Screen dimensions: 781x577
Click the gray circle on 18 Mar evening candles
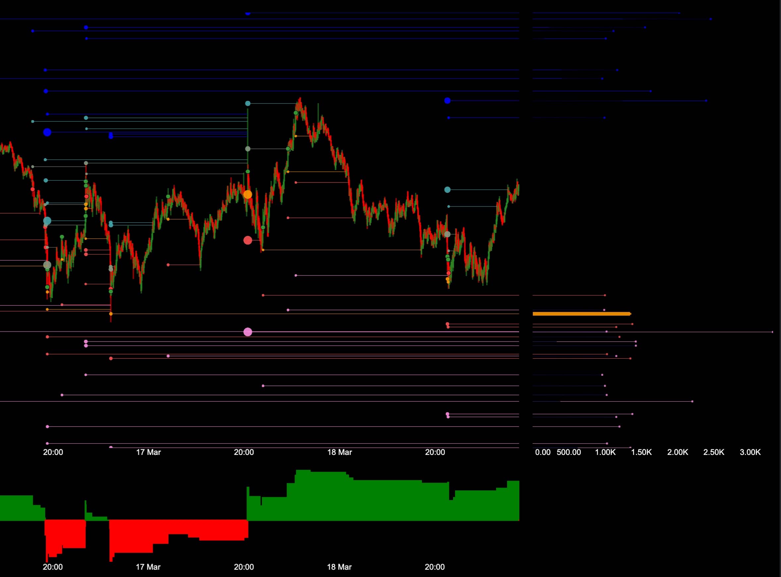click(x=447, y=234)
